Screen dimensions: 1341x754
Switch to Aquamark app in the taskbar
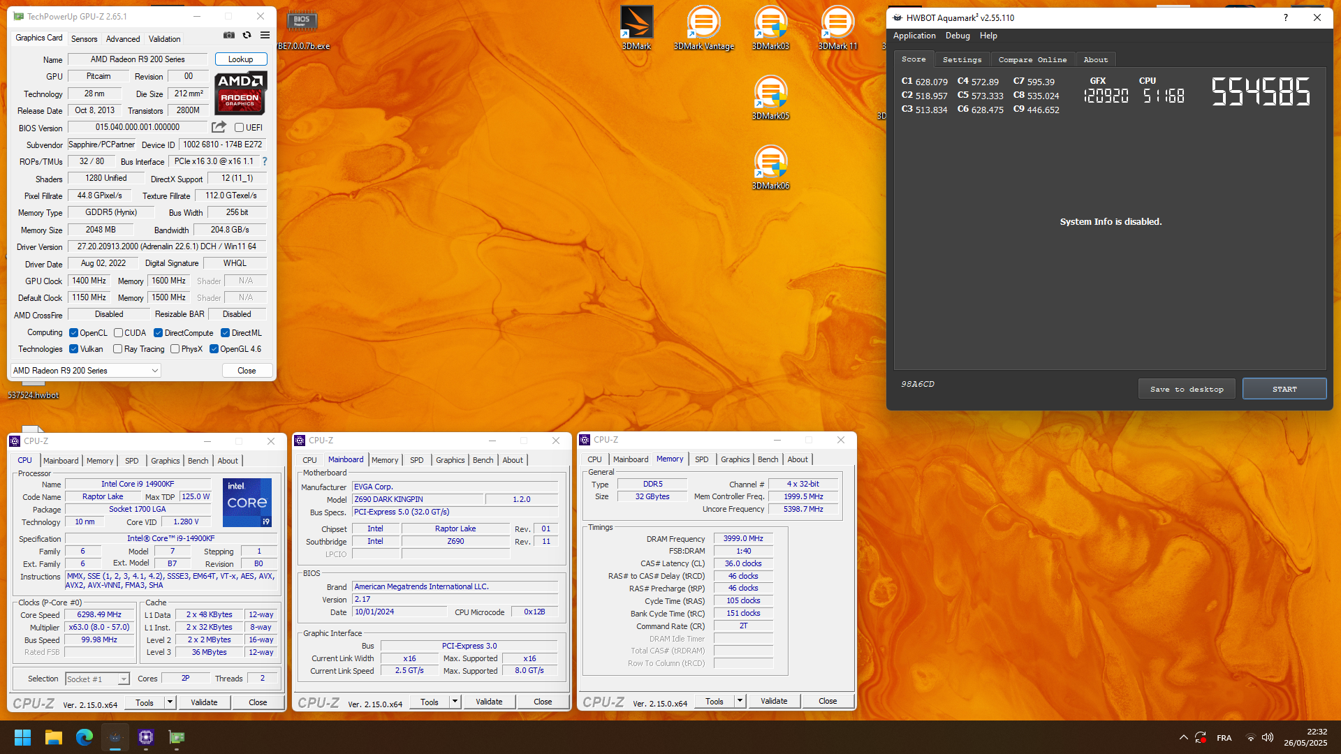click(115, 737)
